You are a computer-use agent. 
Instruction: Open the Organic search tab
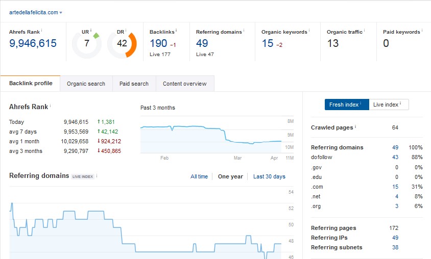click(x=86, y=84)
